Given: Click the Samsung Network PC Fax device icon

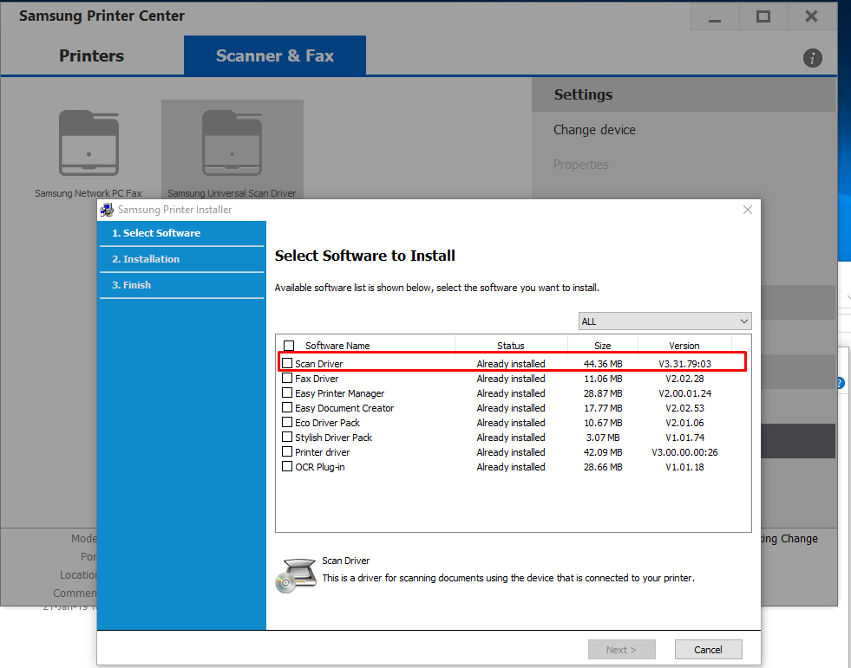Looking at the screenshot, I should tap(88, 143).
